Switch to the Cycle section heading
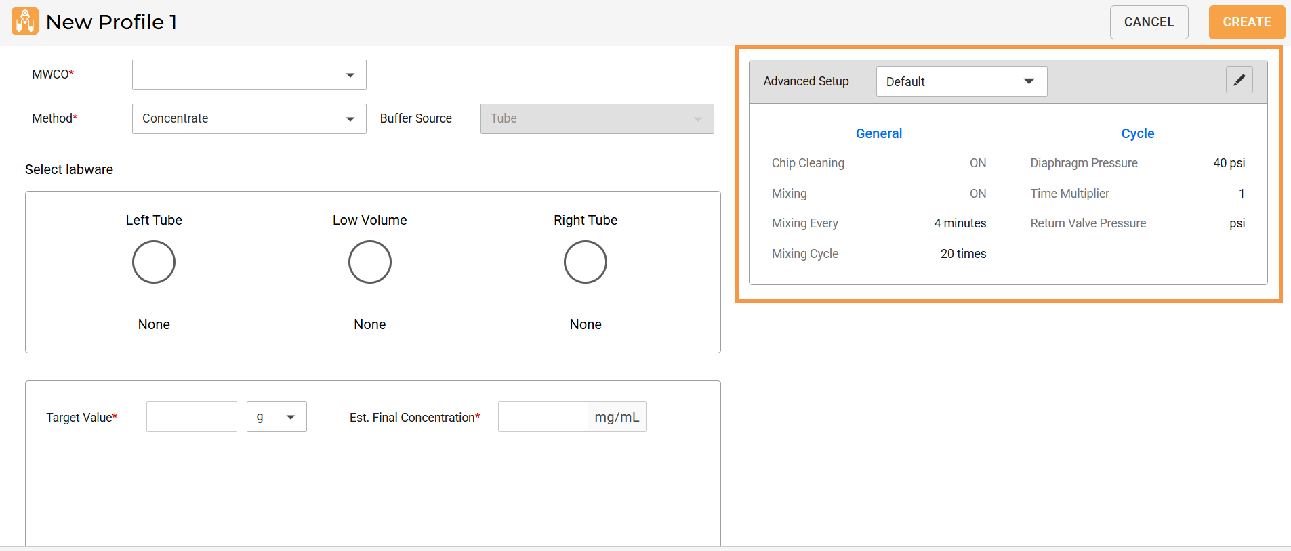 tap(1137, 133)
